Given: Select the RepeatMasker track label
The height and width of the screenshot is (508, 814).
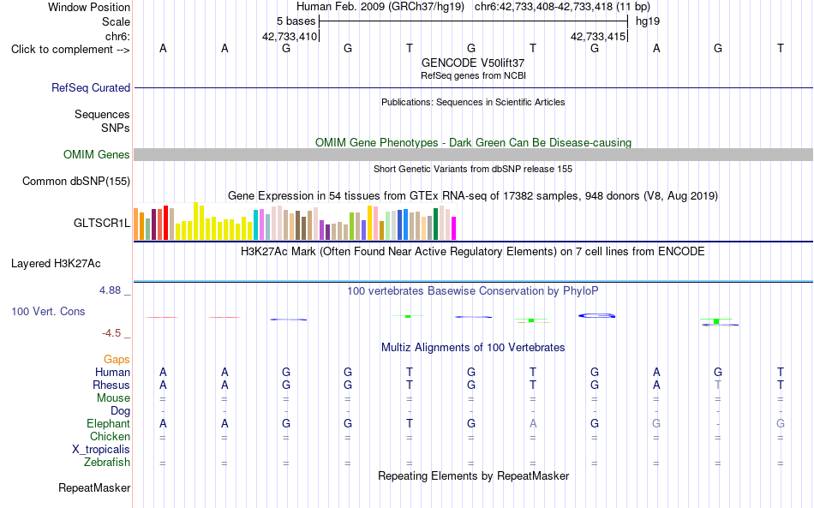Looking at the screenshot, I should click(94, 487).
